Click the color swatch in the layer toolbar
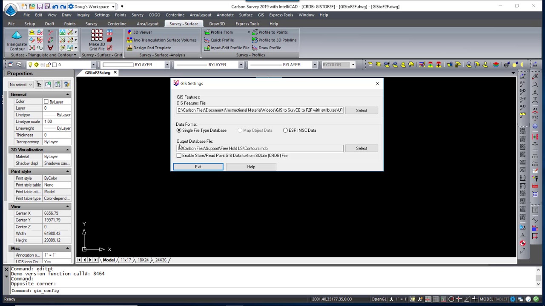Image resolution: width=545 pixels, height=306 pixels. click(54, 65)
